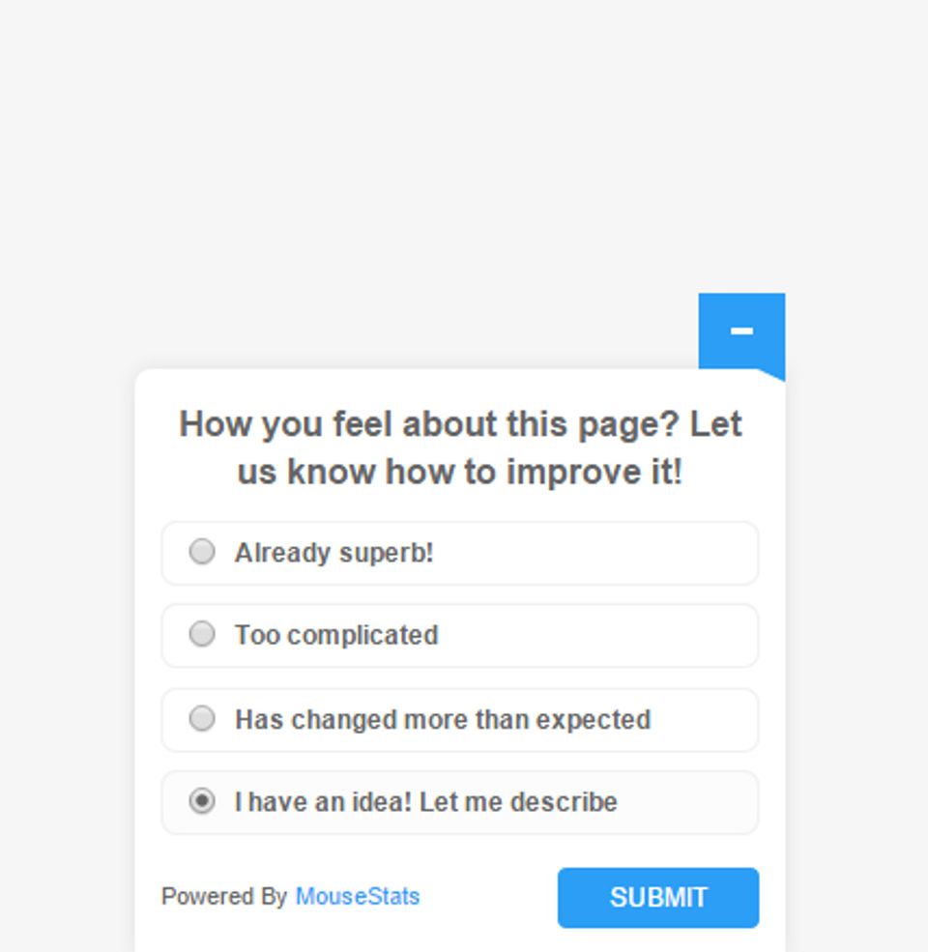Image resolution: width=928 pixels, height=952 pixels.
Task: Click the "Already superb!" label text
Action: [x=333, y=553]
